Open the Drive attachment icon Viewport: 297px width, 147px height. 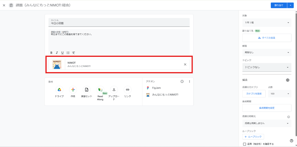click(59, 90)
